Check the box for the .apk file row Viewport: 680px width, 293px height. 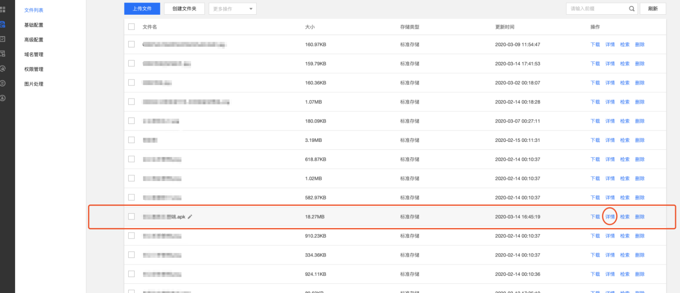132,217
